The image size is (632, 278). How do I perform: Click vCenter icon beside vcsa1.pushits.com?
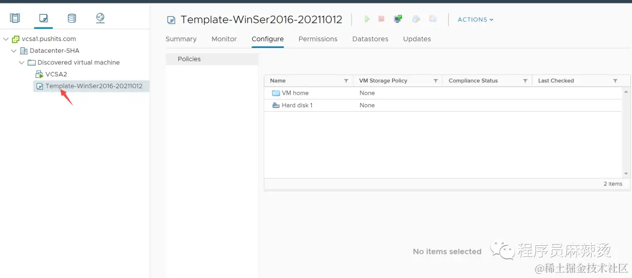tap(16, 39)
